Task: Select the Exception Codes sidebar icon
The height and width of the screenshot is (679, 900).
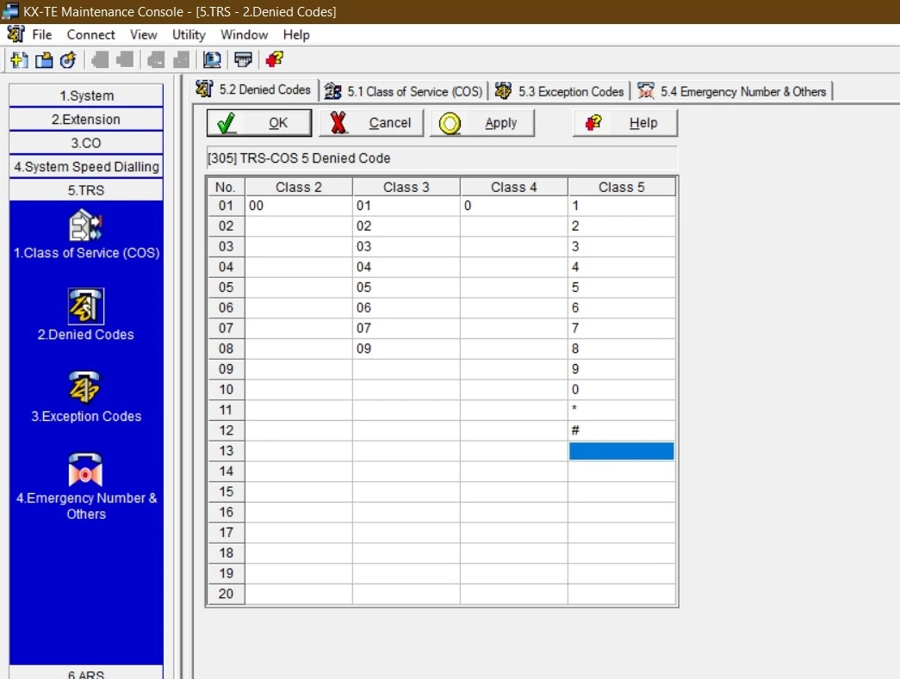Action: [x=86, y=388]
